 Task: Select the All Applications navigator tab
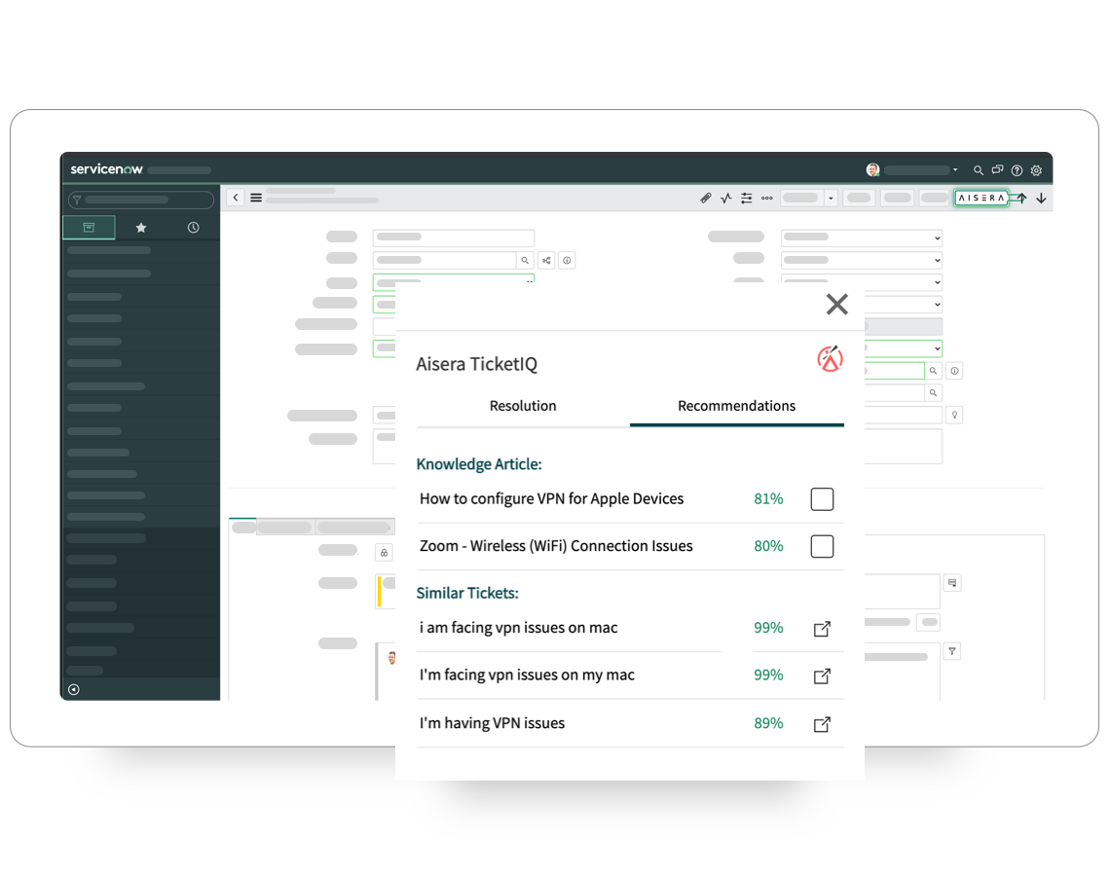point(89,227)
